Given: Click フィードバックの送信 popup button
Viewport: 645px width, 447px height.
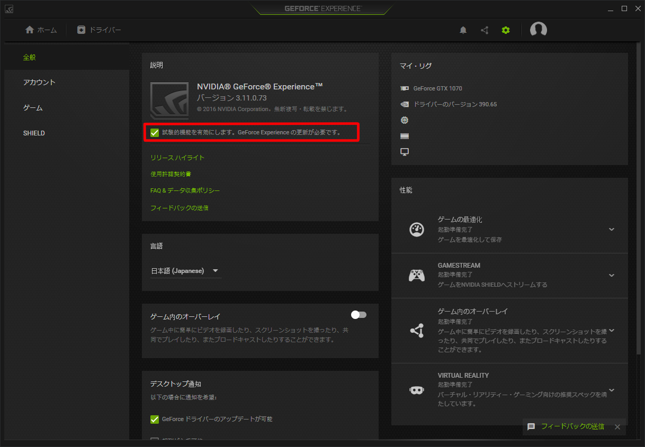Looking at the screenshot, I should [572, 426].
